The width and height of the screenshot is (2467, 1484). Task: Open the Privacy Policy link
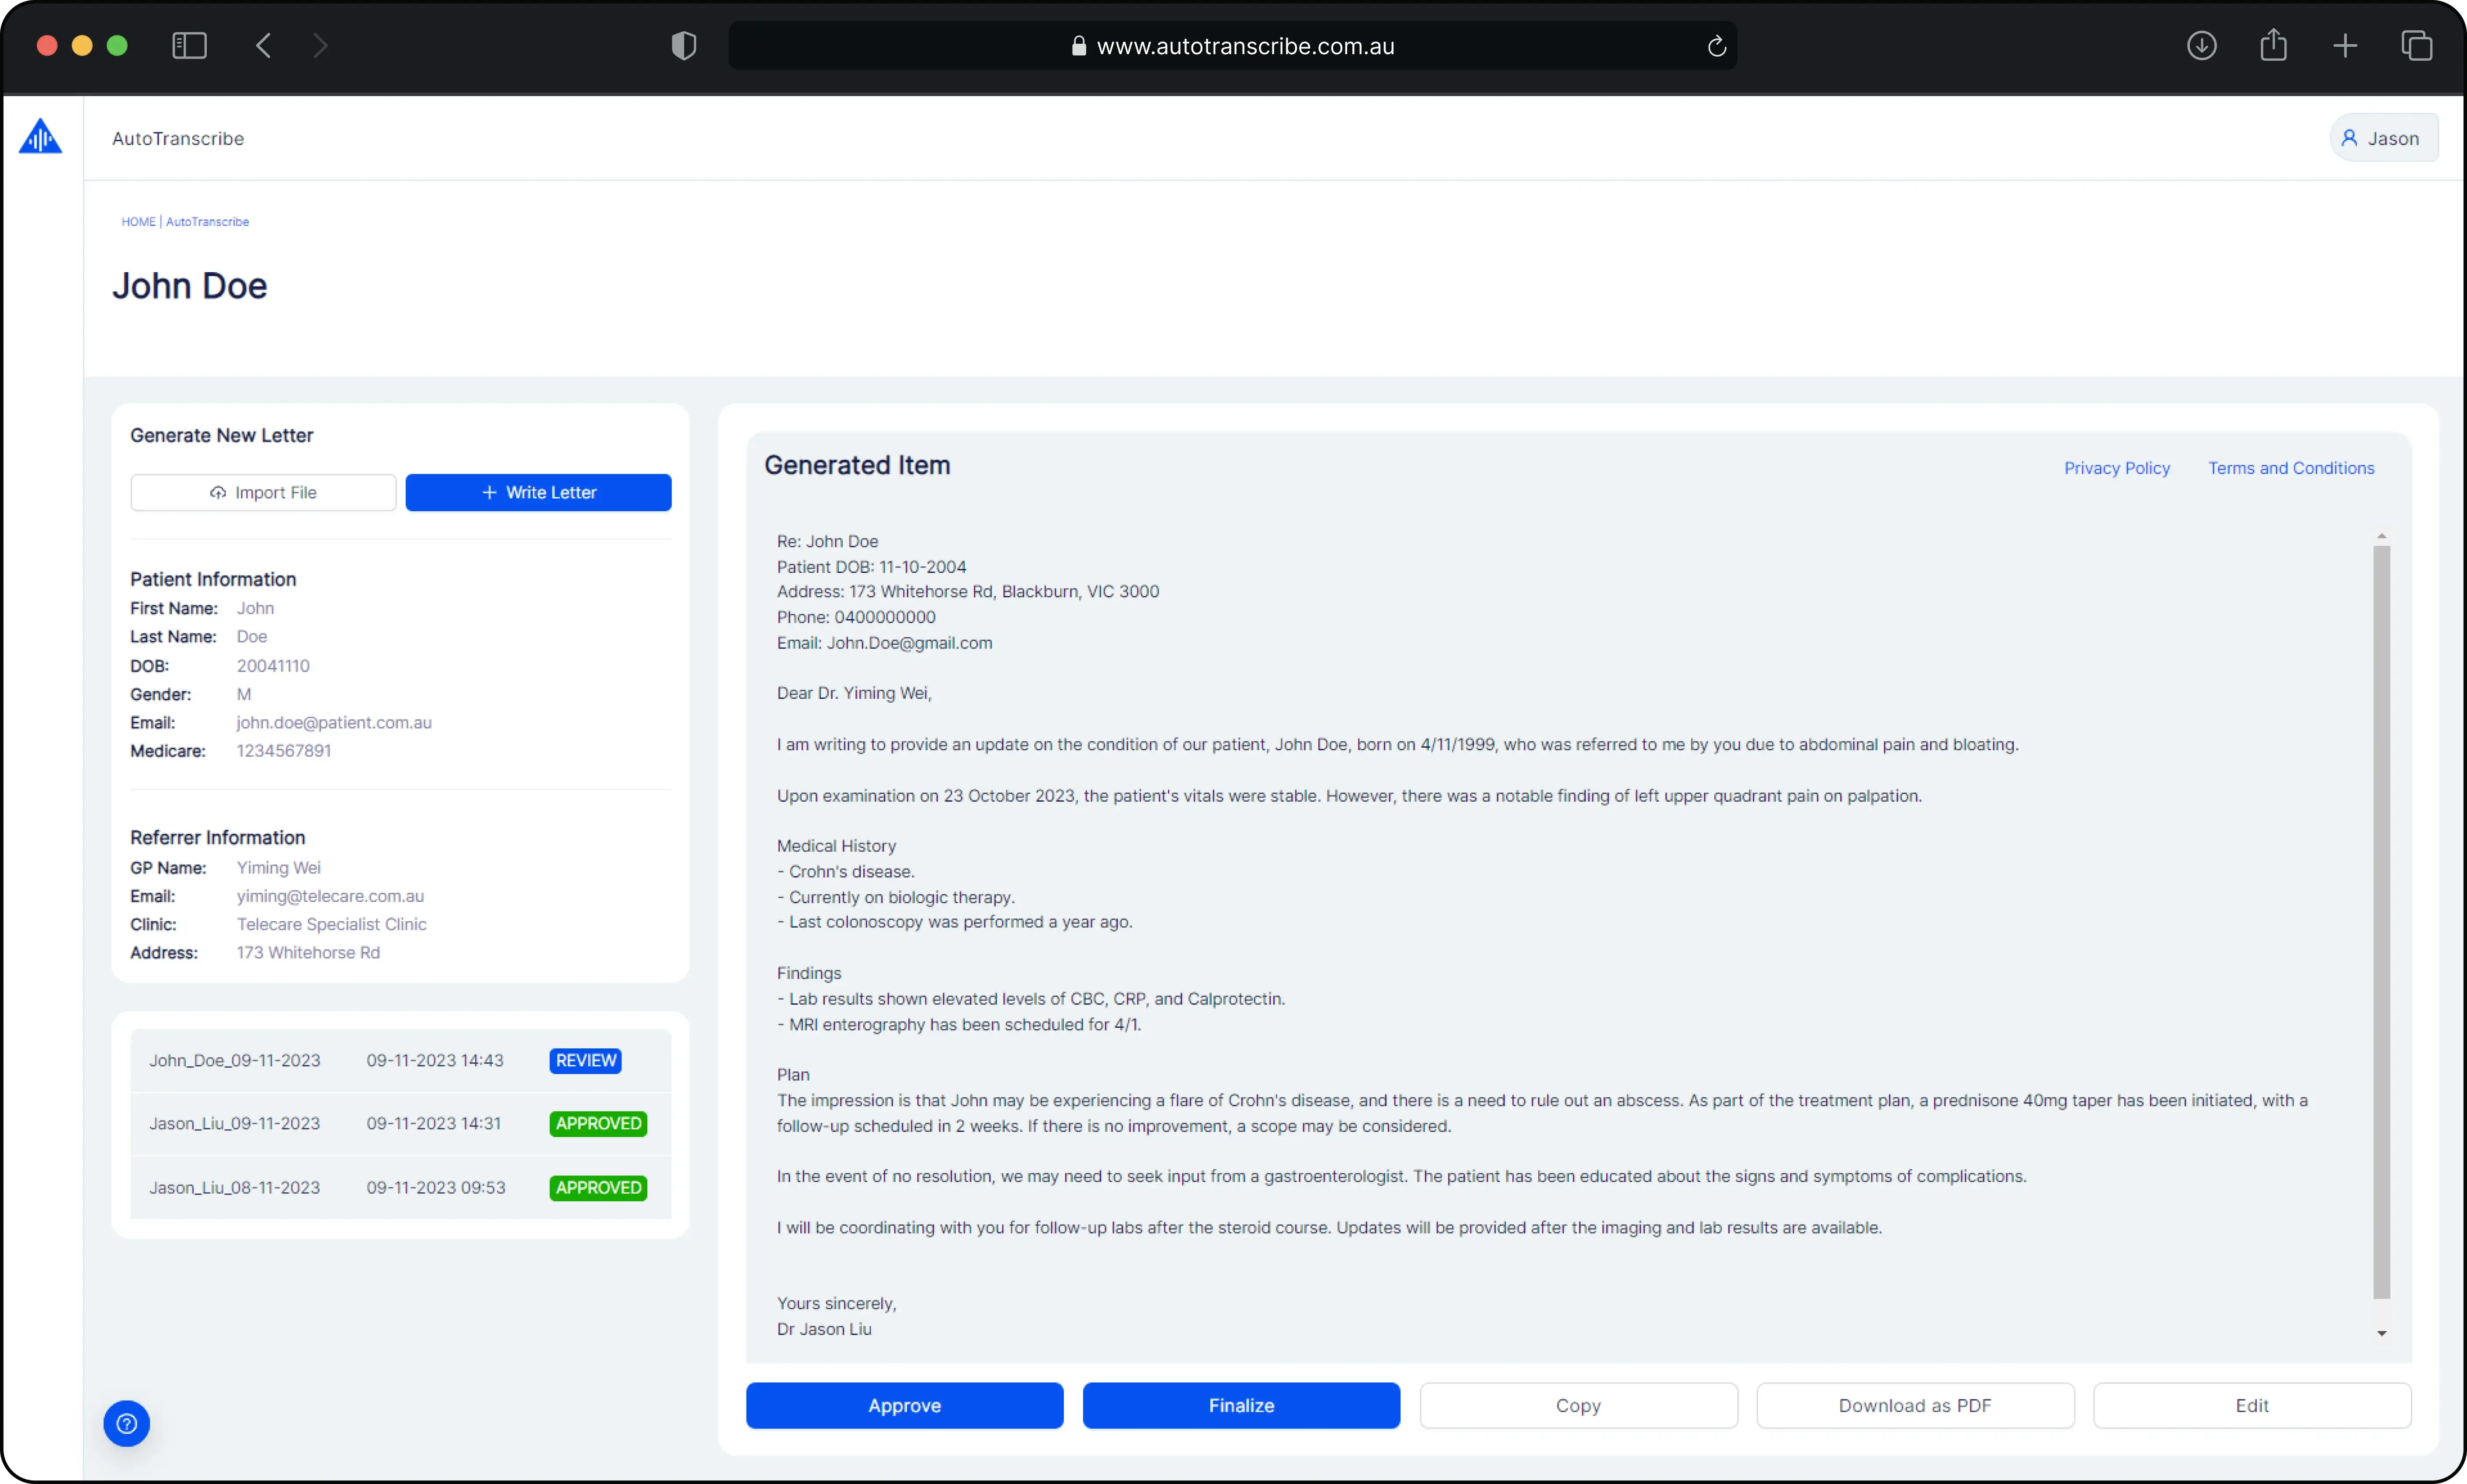(2116, 467)
